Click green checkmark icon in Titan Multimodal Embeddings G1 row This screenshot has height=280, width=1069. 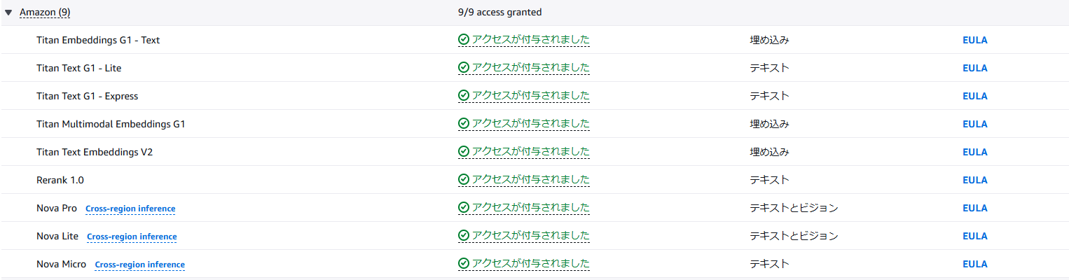click(463, 124)
